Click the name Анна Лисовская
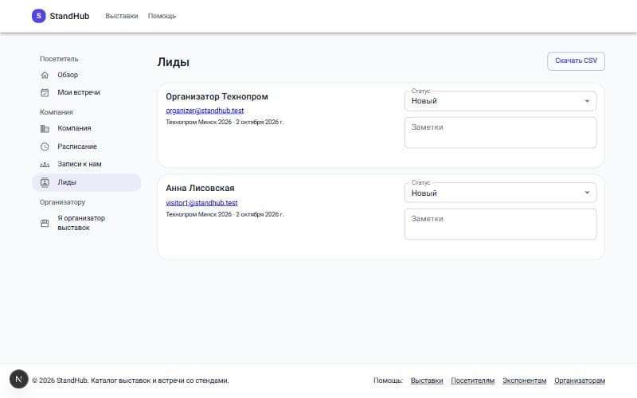The width and height of the screenshot is (637, 398). point(200,188)
